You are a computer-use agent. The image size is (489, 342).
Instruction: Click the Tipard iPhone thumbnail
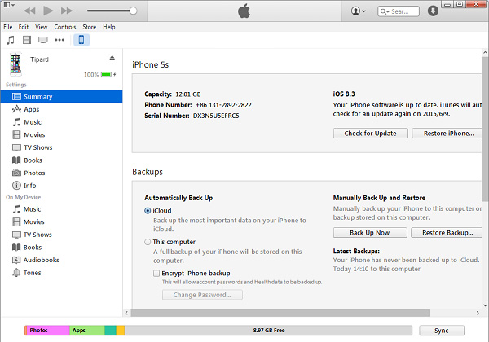(x=15, y=64)
